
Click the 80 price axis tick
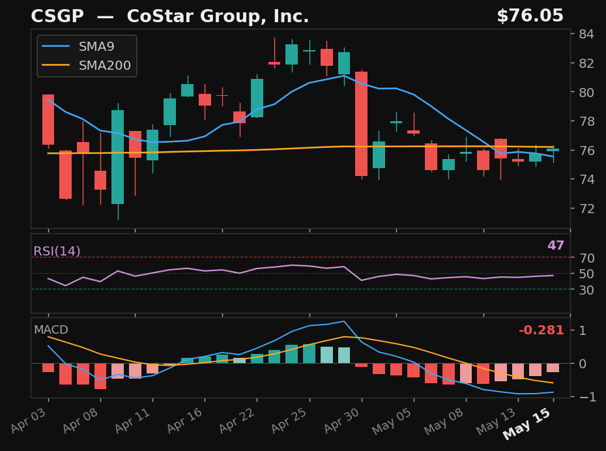[x=586, y=93]
